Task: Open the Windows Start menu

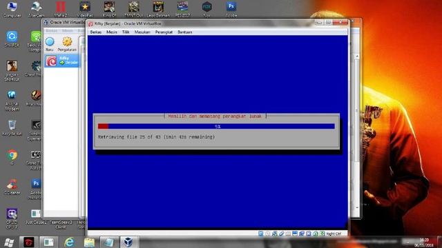Action: click(x=9, y=242)
